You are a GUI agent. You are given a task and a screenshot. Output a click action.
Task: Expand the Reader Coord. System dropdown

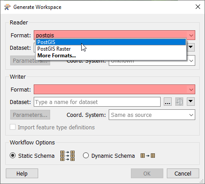[191, 61]
